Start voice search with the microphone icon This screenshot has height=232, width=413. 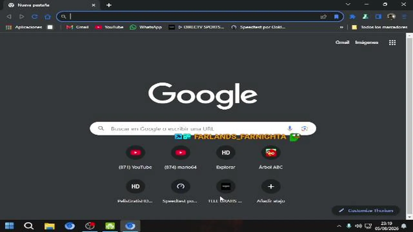click(x=290, y=128)
